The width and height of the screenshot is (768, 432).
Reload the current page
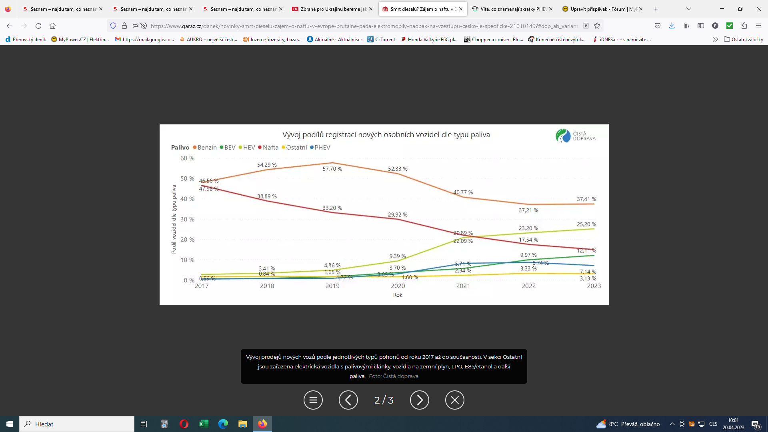point(38,26)
